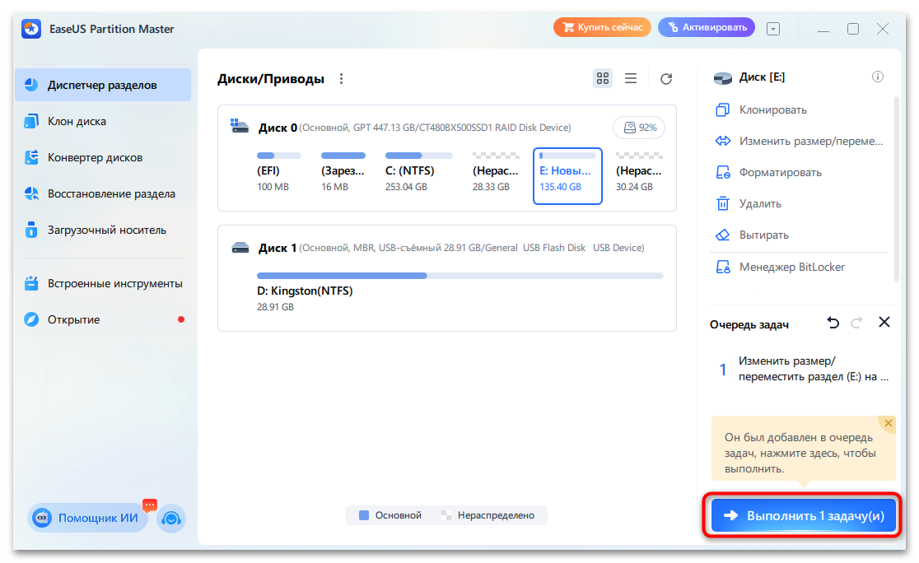
Task: Select the reserved 16 MB partition
Action: 343,173
